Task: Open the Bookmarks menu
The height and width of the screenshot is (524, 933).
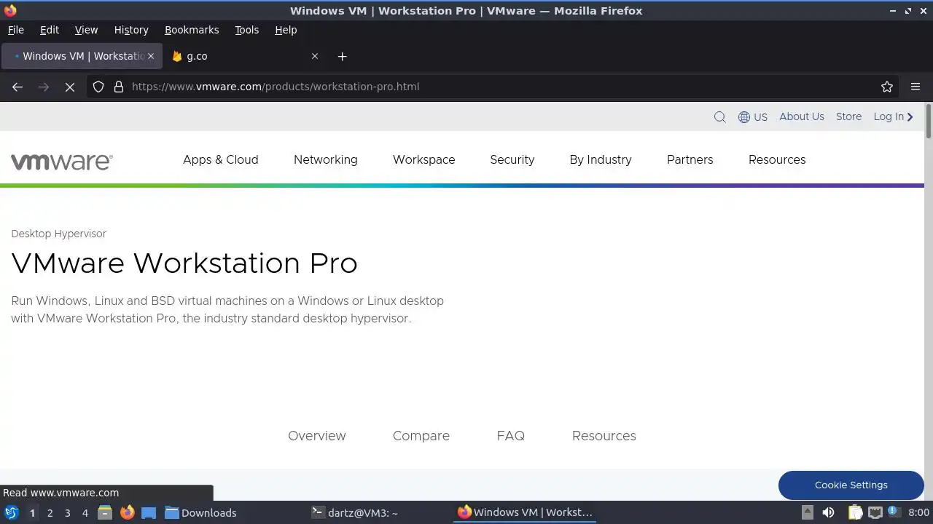Action: pos(192,30)
